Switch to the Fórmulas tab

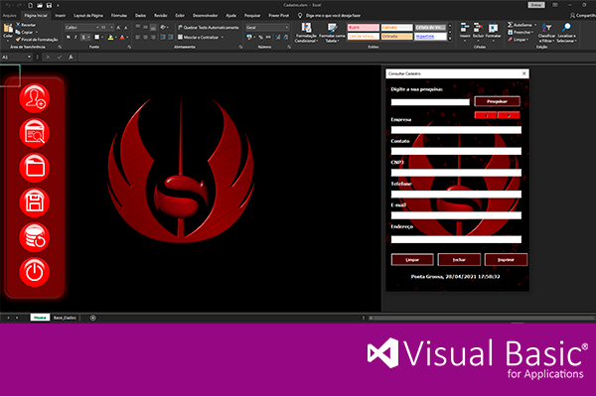point(119,16)
